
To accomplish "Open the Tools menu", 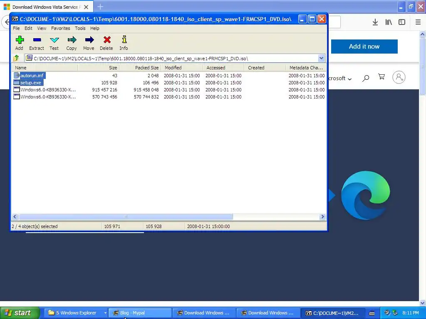I will (80, 28).
